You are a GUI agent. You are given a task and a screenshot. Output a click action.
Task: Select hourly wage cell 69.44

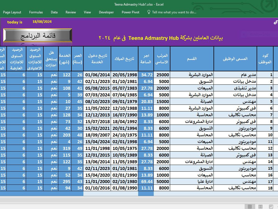point(146,182)
